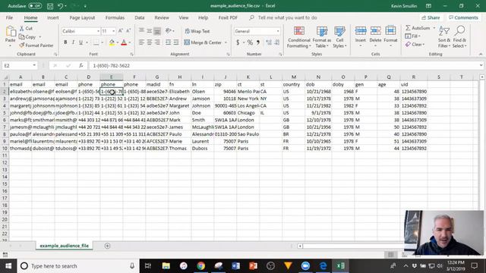Click the Wrap Text button

[x=197, y=31]
